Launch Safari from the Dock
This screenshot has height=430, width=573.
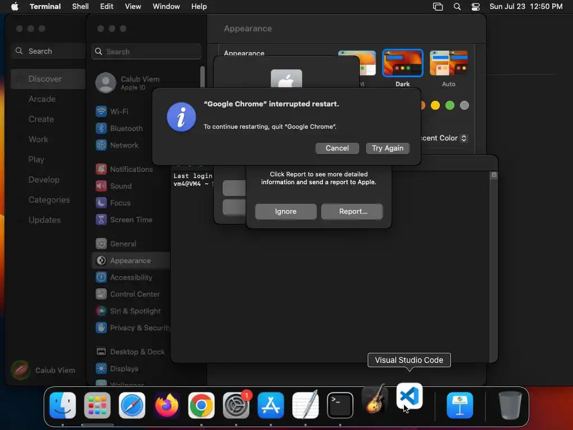click(x=132, y=405)
